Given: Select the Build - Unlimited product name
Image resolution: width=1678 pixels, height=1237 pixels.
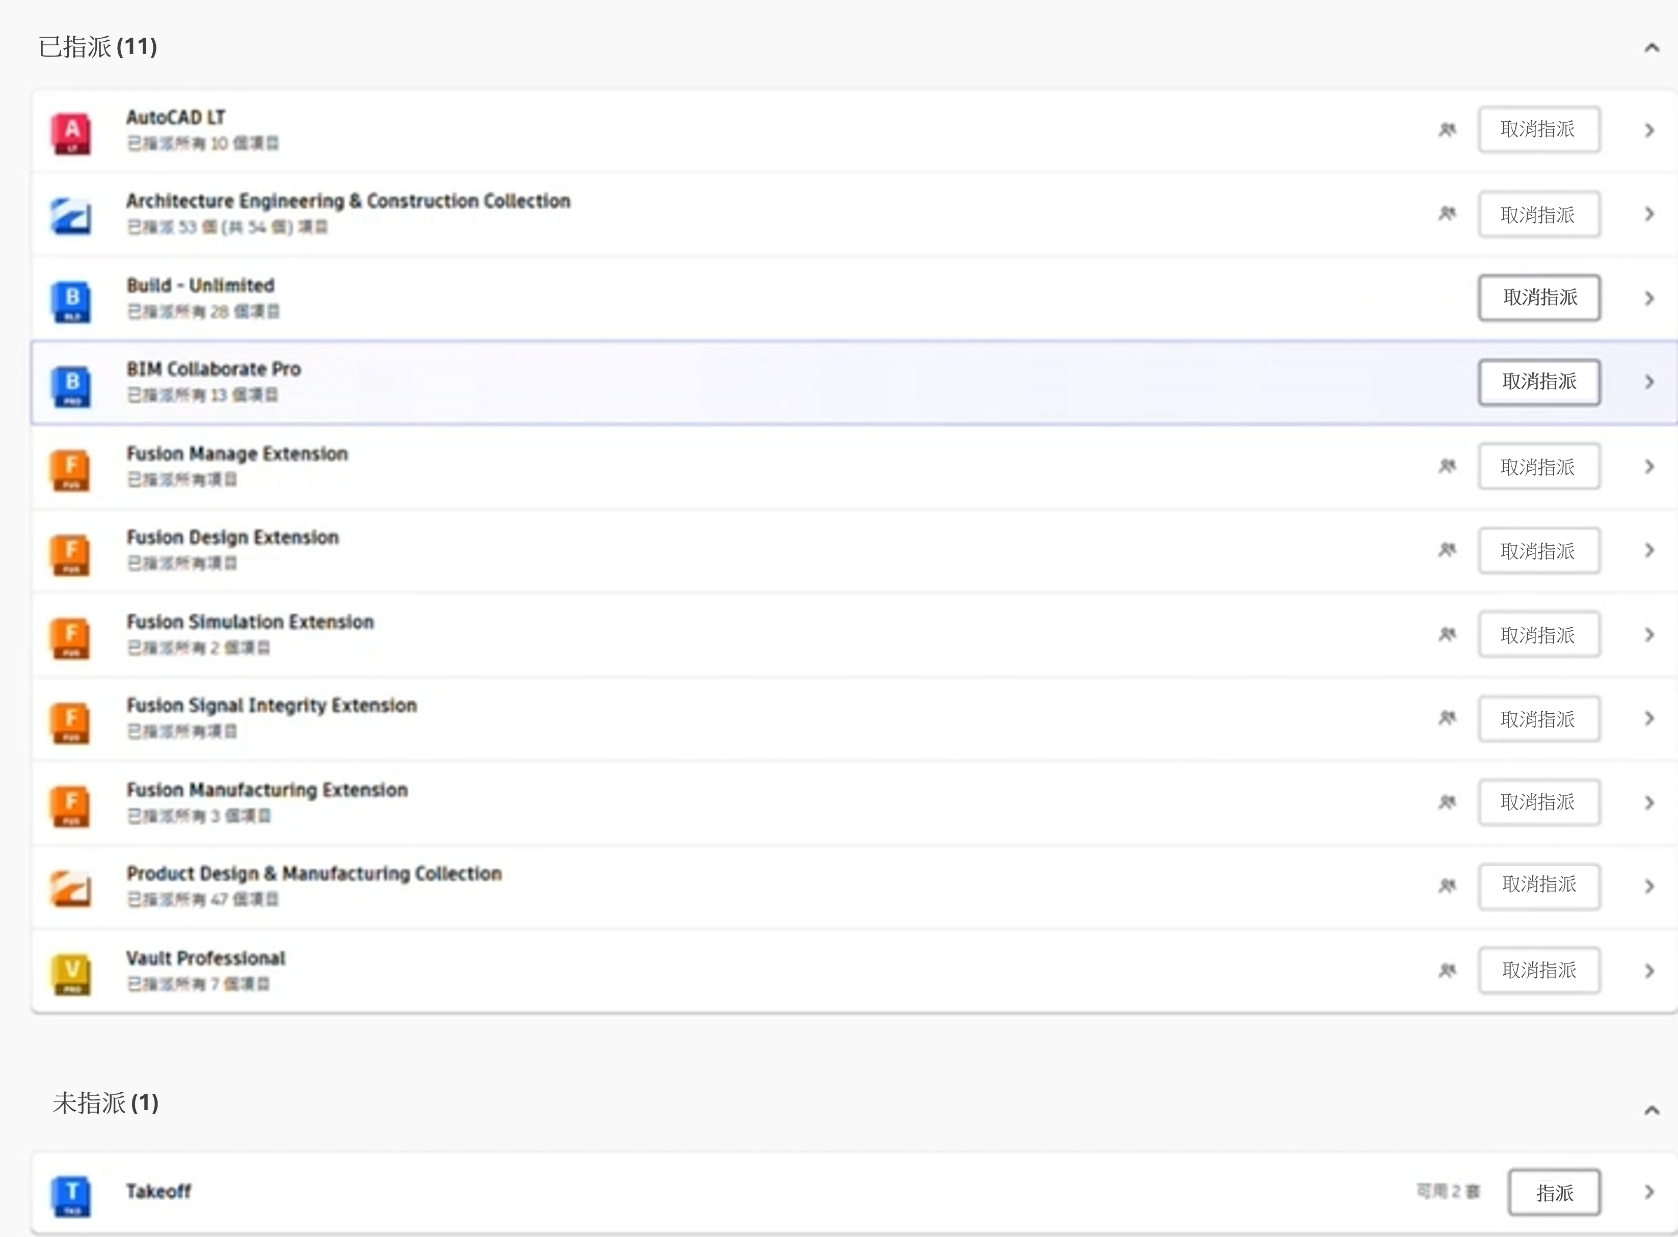Looking at the screenshot, I should click(x=201, y=285).
